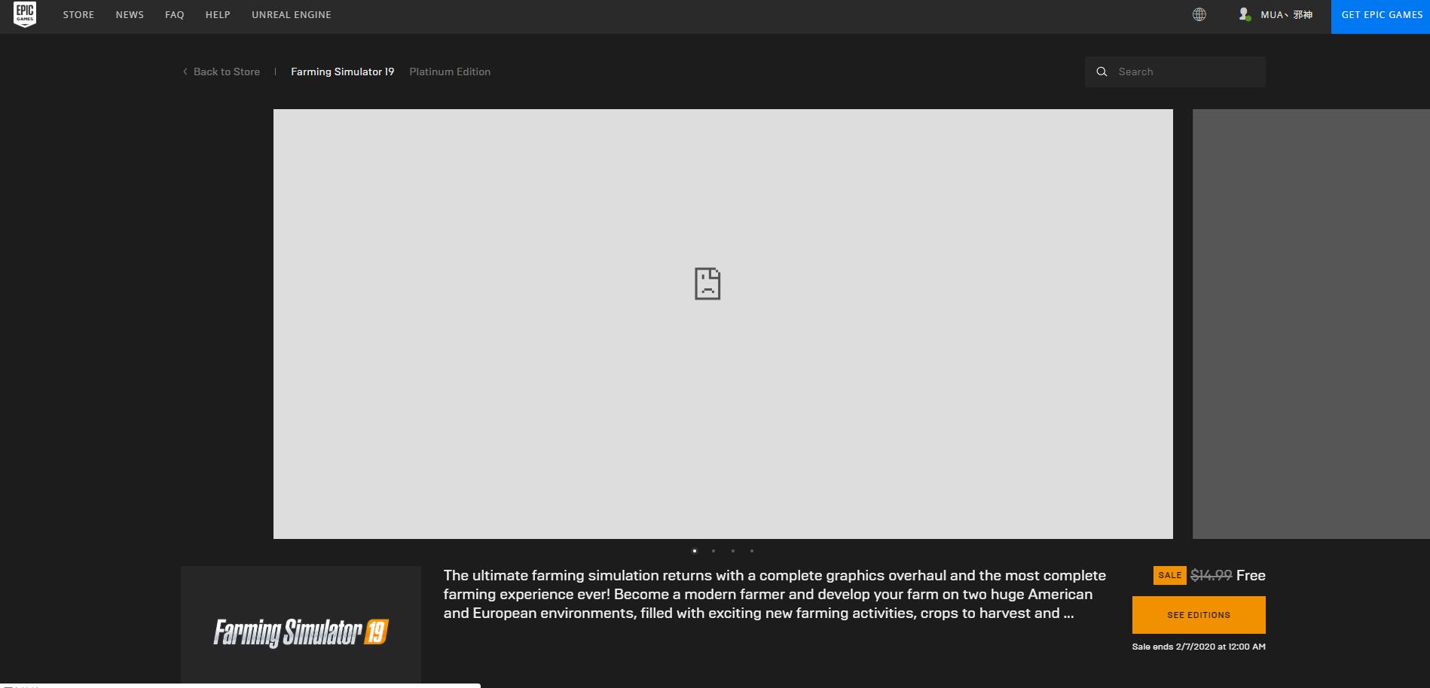Click the GET EPIC GAMES button
Screen dimensions: 1430x688
point(1380,17)
